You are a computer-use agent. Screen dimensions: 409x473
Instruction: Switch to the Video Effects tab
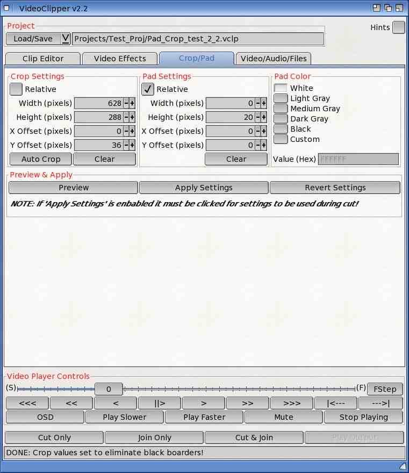(x=120, y=59)
